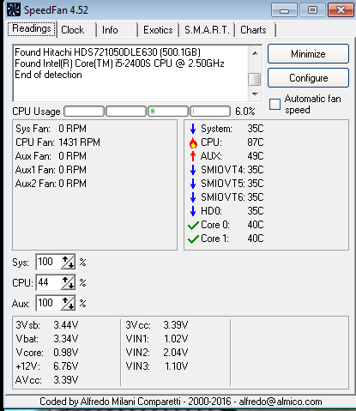
Task: Switch to the Exotics tab
Action: pyautogui.click(x=158, y=30)
